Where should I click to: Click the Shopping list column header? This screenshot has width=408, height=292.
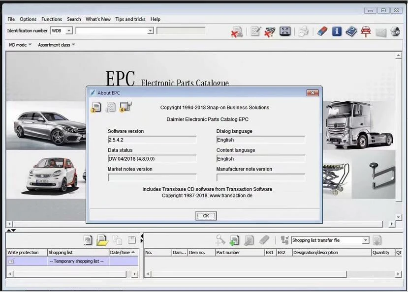78,252
